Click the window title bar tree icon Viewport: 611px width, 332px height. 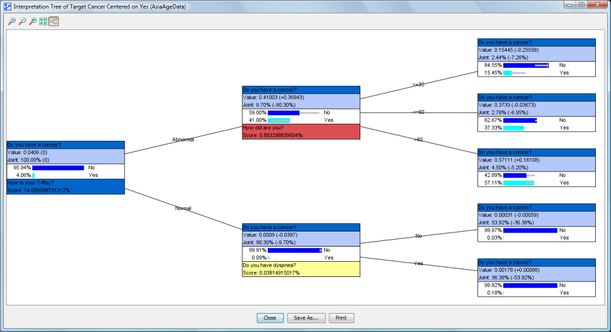(6, 5)
